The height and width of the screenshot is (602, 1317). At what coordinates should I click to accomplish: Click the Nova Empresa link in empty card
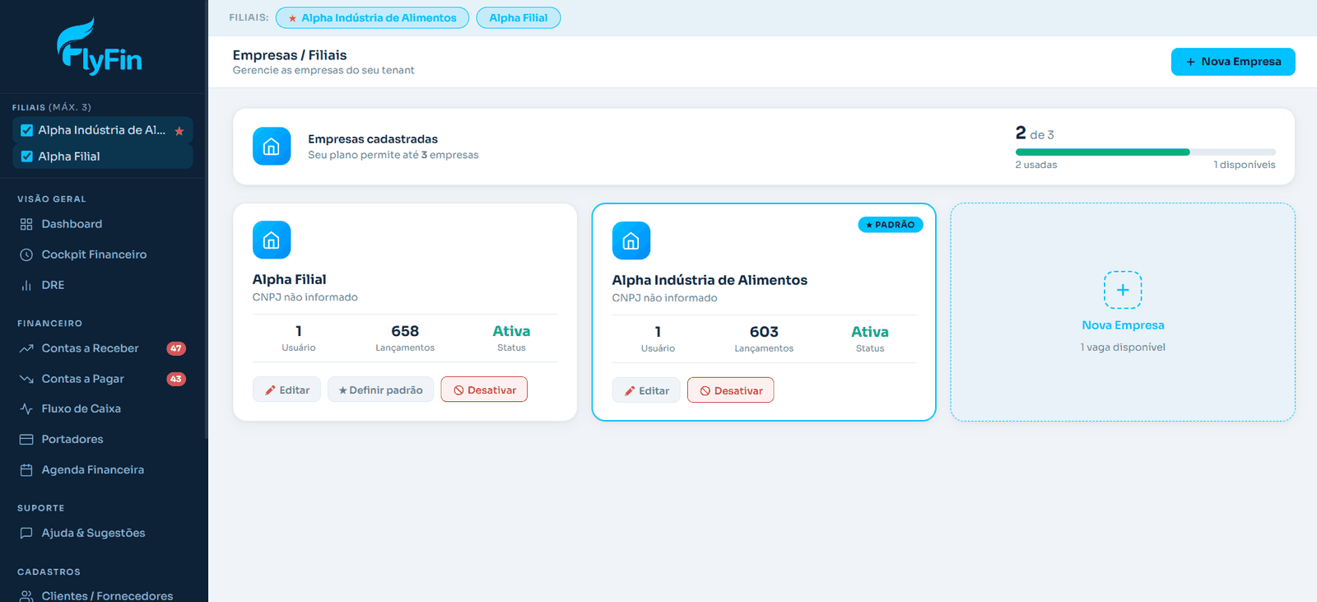(x=1123, y=325)
